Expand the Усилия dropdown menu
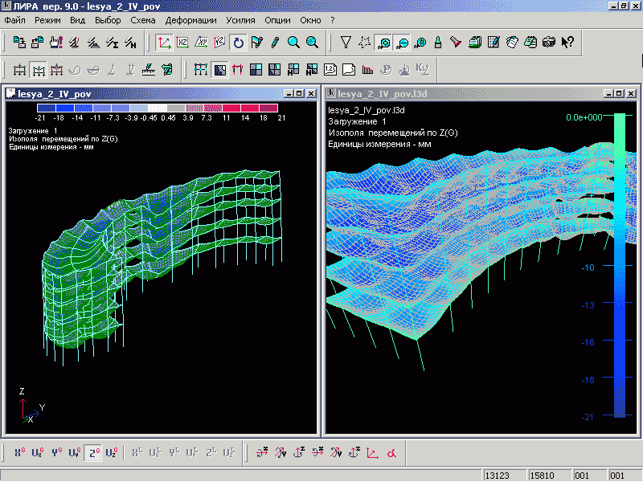Image resolution: width=643 pixels, height=482 pixels. (242, 18)
